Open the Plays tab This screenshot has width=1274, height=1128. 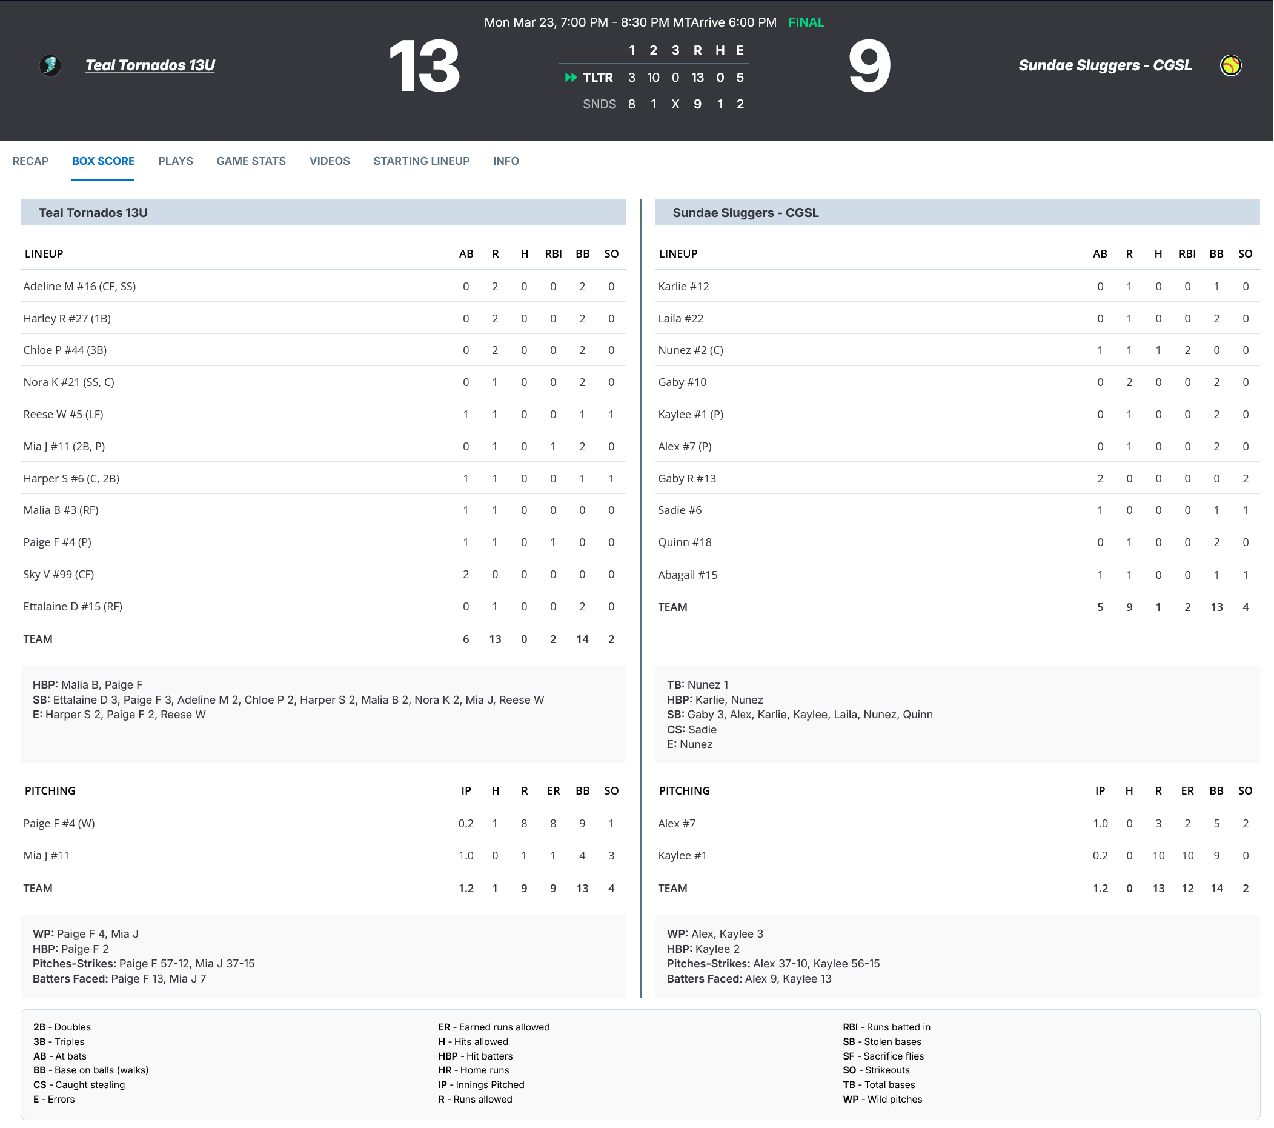[x=175, y=161]
